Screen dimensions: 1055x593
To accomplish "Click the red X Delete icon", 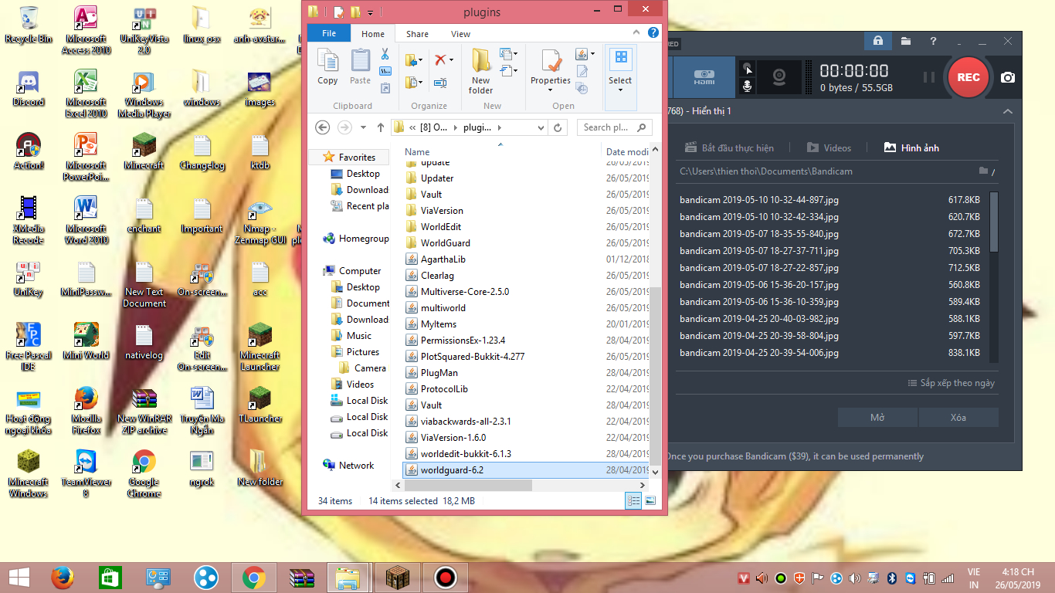I will pos(440,59).
